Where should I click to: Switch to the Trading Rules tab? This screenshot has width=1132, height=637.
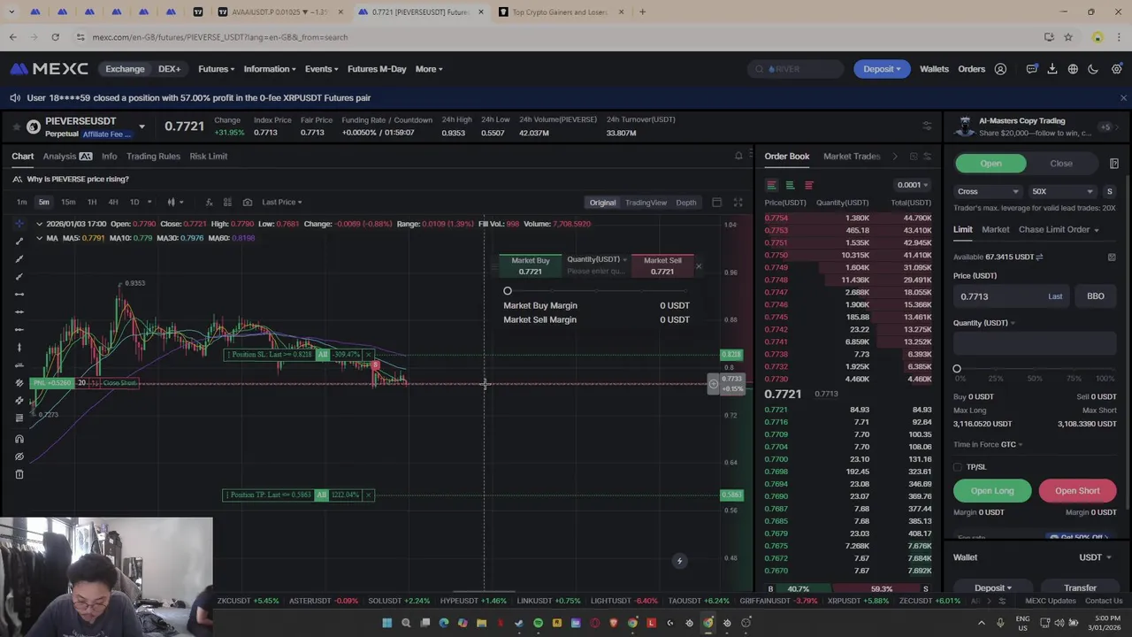[153, 157]
